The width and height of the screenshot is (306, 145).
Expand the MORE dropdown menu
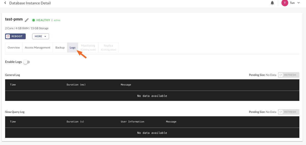click(40, 36)
